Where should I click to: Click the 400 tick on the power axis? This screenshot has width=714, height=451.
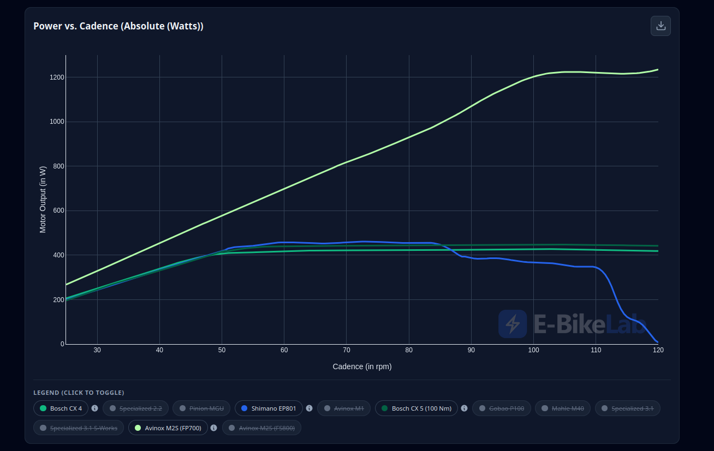coord(59,255)
